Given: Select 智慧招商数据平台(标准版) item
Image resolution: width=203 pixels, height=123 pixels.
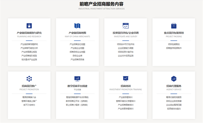Looking at the screenshot, I should point(77,97).
